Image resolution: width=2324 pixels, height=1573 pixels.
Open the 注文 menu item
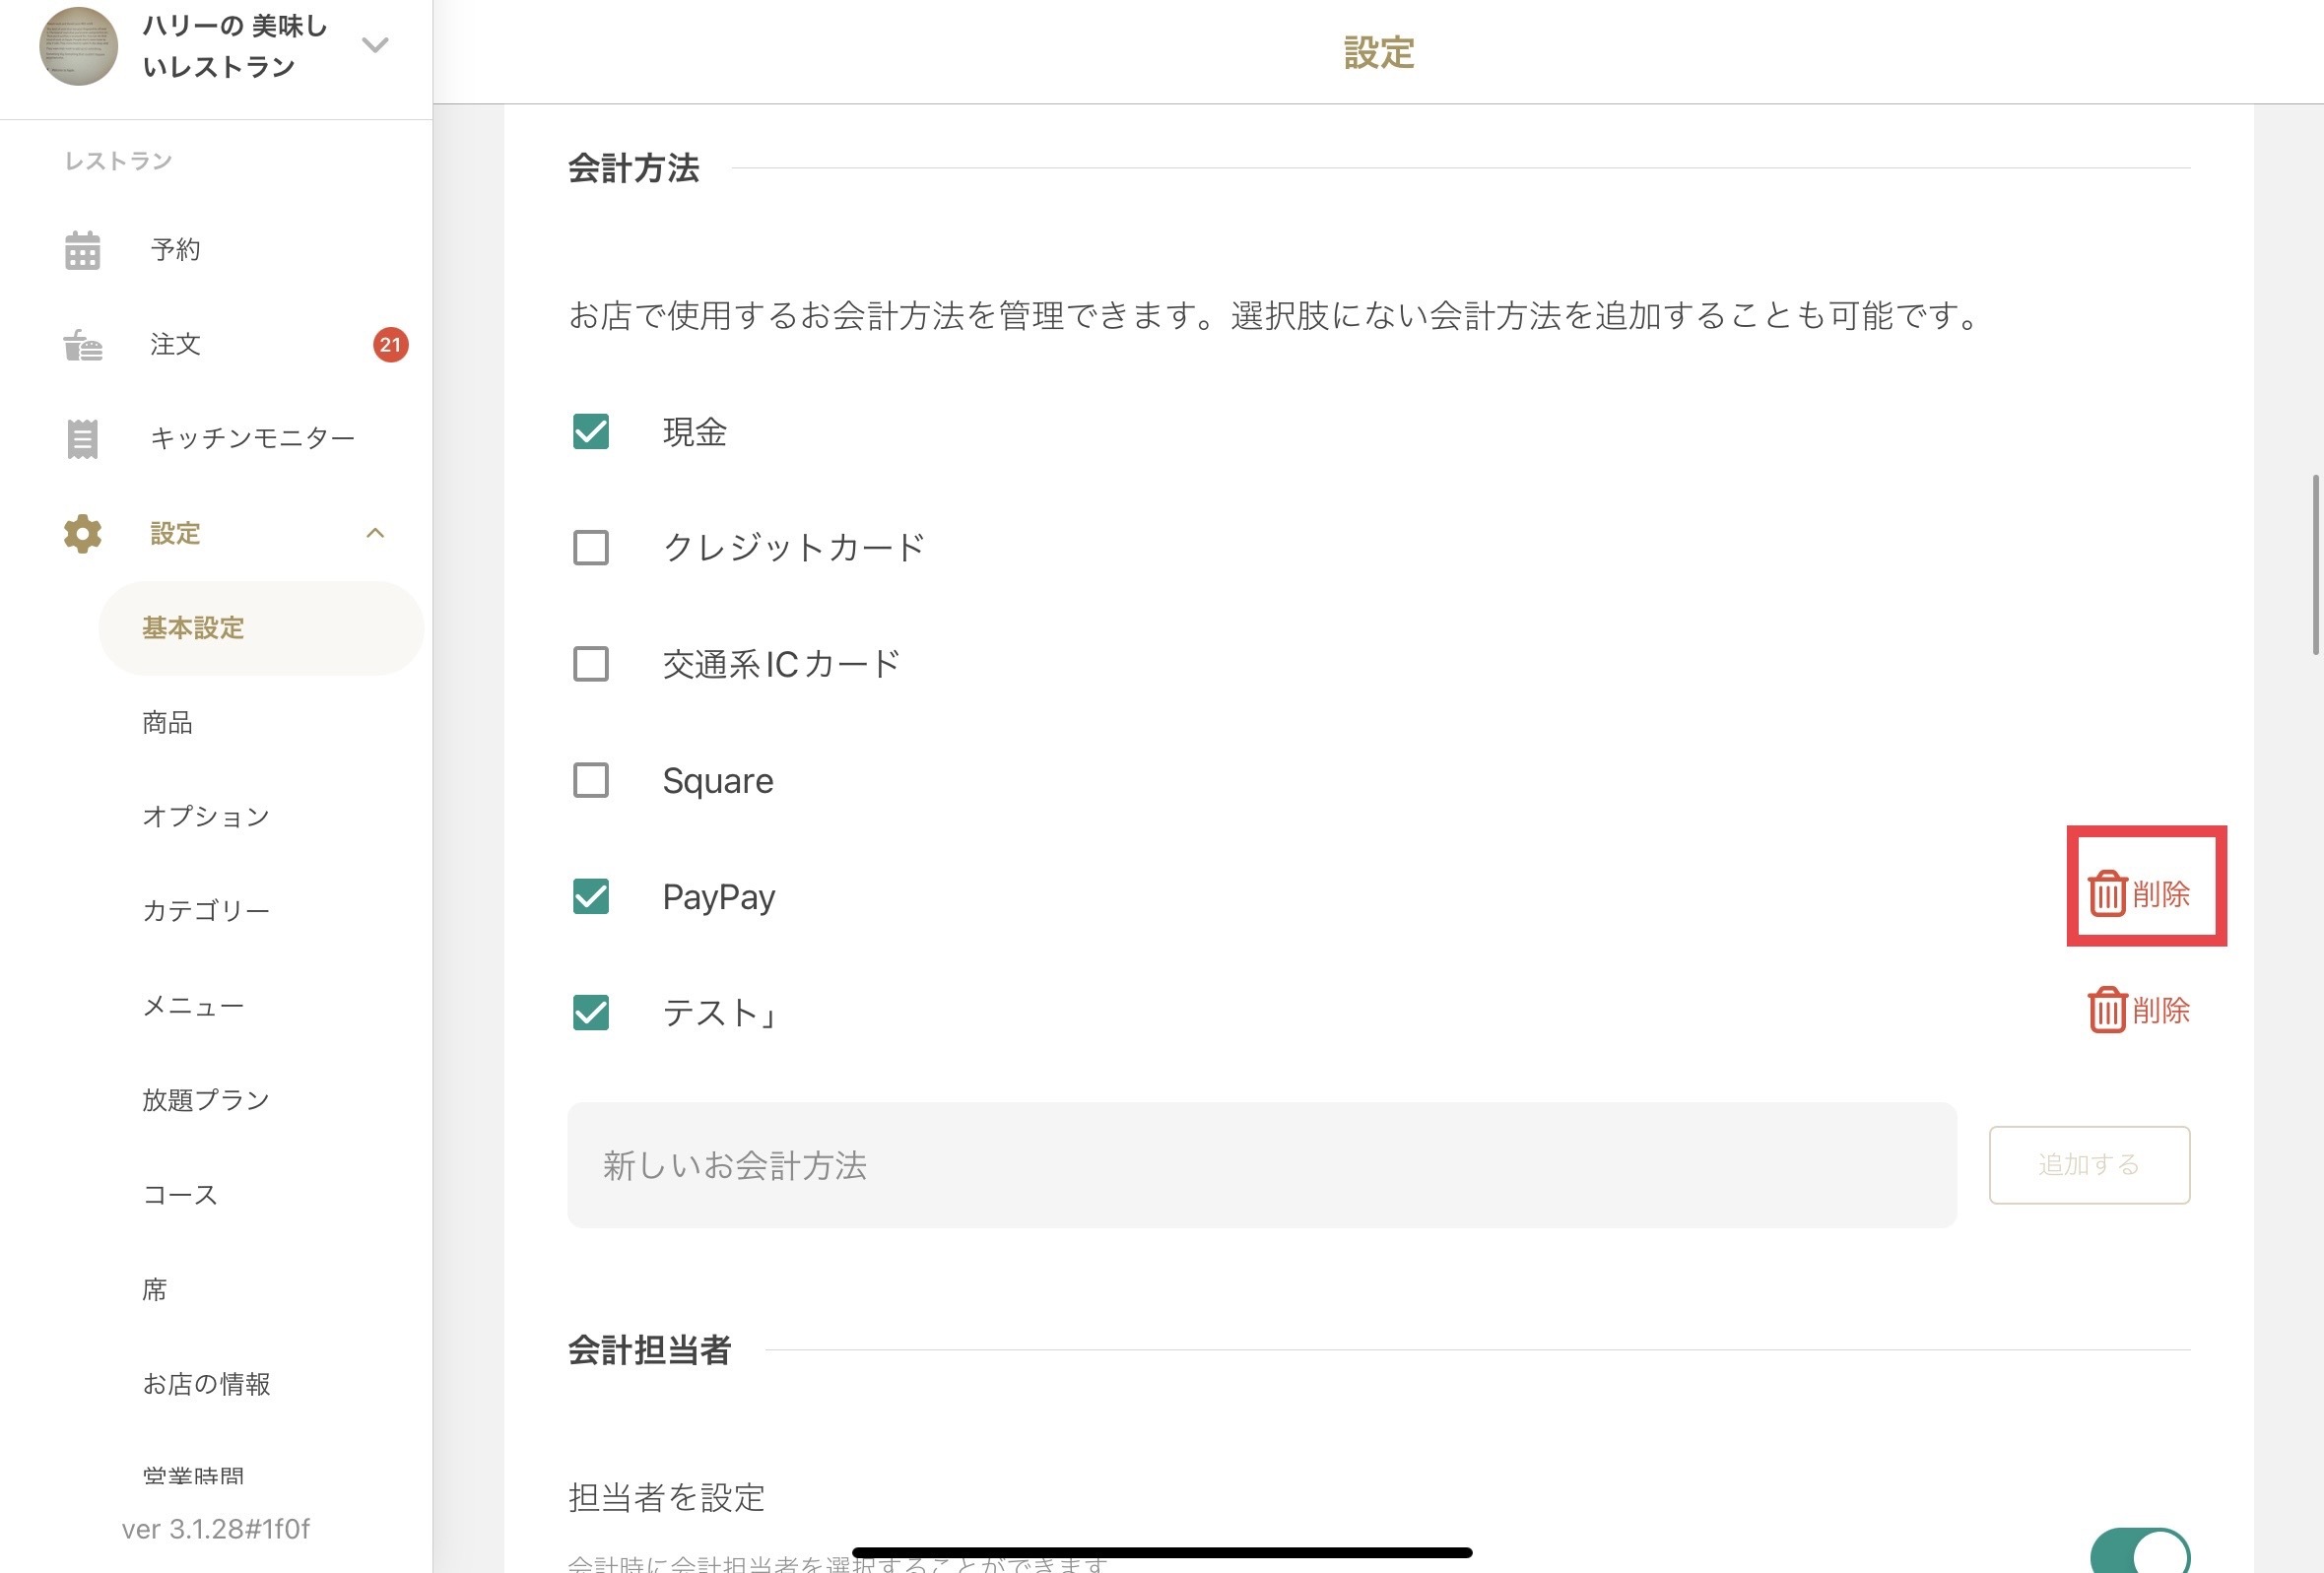(x=176, y=345)
